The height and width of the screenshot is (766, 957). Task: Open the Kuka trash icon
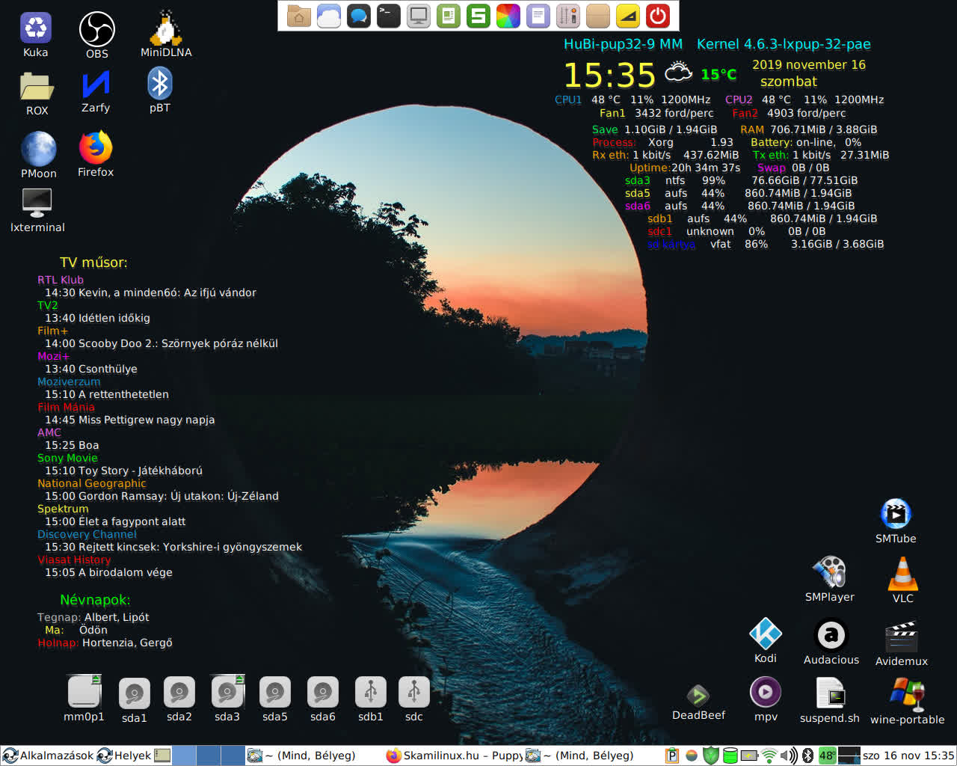click(x=35, y=28)
